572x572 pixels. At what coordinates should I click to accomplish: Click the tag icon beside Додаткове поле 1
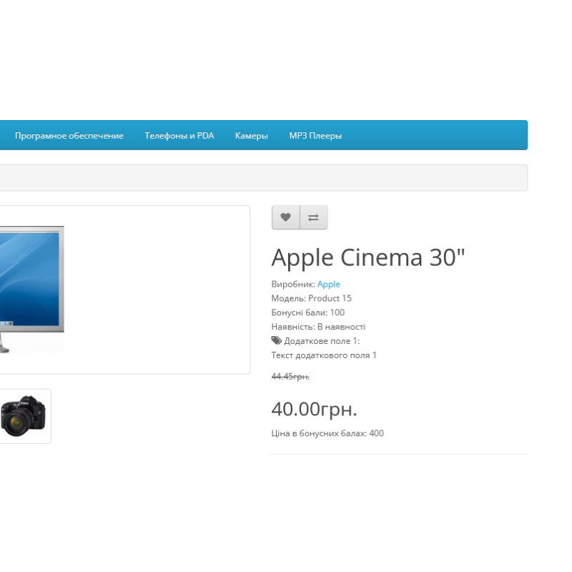(276, 341)
